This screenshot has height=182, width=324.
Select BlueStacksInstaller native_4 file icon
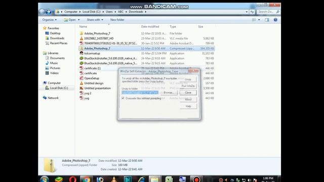coord(82,58)
